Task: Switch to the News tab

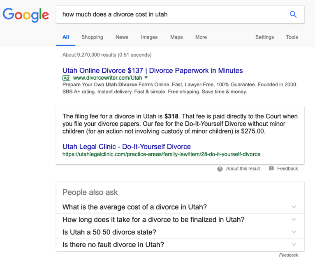Action: tap(122, 37)
